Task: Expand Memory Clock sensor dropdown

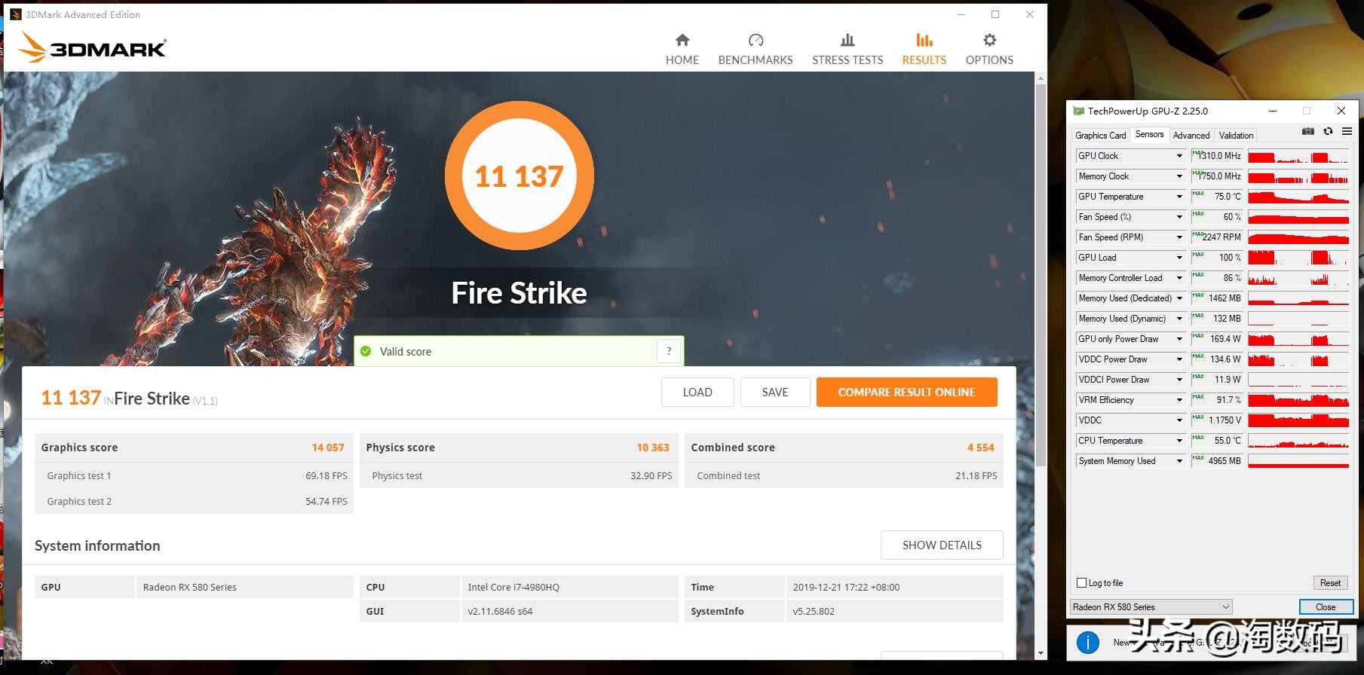Action: coord(1179,176)
